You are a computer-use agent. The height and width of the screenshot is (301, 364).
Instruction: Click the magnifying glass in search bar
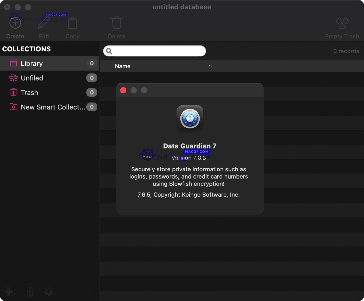click(109, 51)
